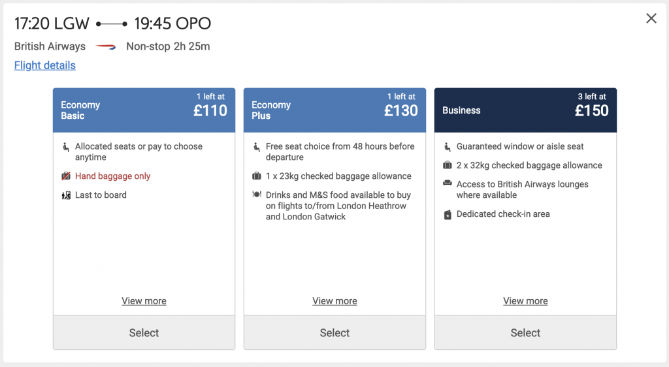Expand View more under Business

click(525, 301)
